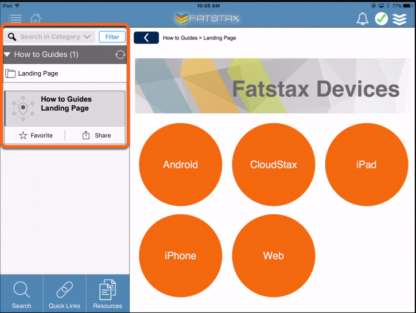Go back with the blue chevron button
The width and height of the screenshot is (416, 313).
146,38
